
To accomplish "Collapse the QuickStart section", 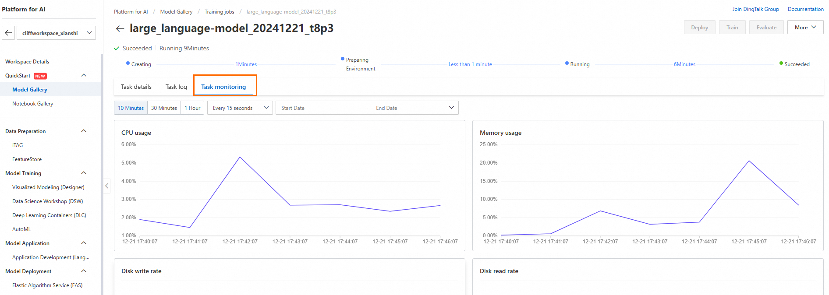I will (x=84, y=75).
